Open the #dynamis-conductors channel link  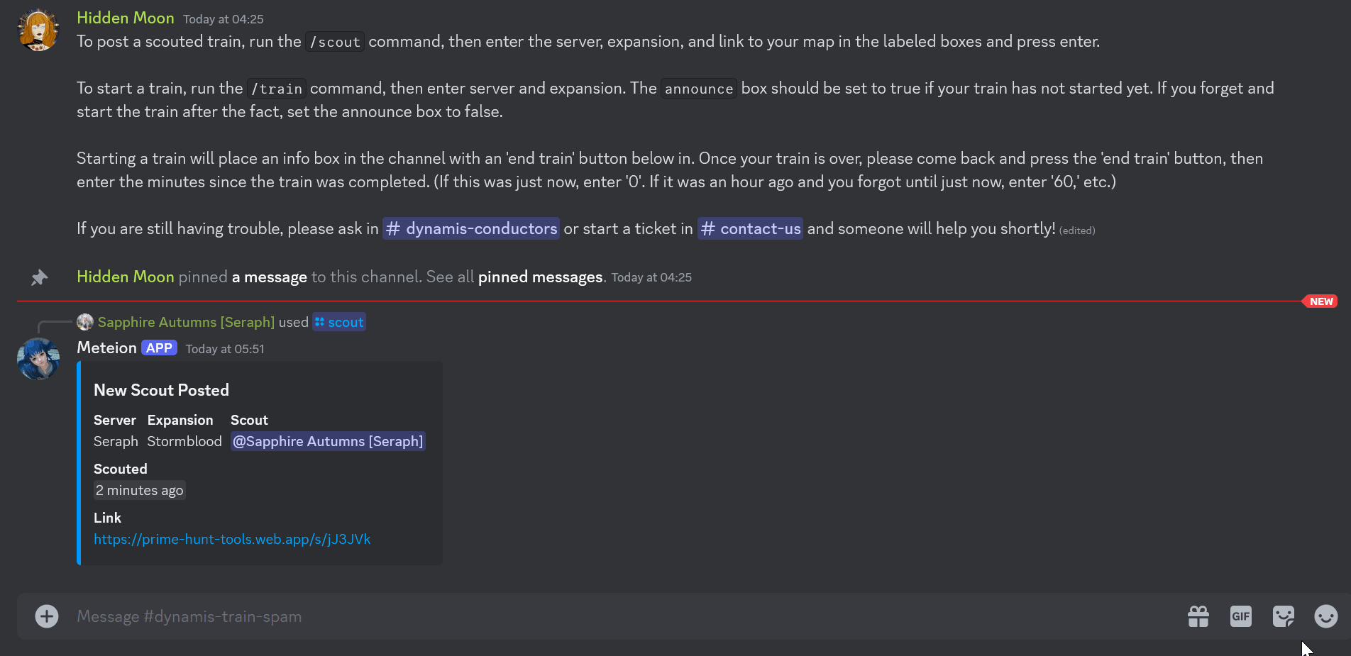[x=471, y=228]
